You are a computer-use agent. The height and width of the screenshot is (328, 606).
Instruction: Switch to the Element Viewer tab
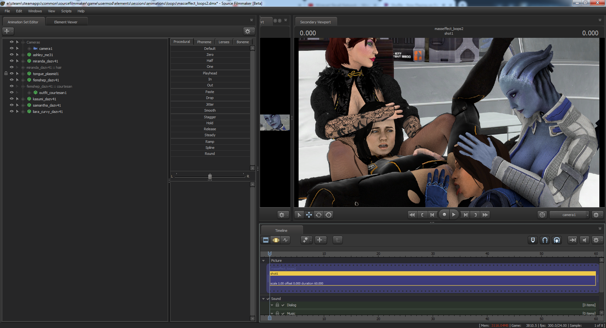(x=66, y=22)
